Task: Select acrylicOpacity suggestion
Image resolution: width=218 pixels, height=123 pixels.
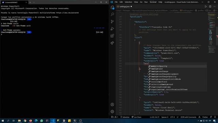Action: (177, 66)
